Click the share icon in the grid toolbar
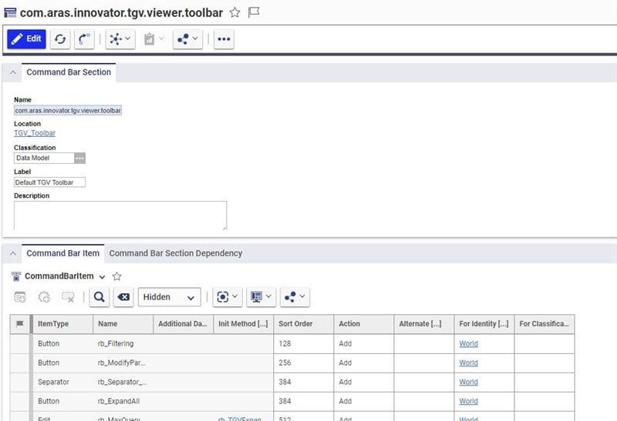The height and width of the screenshot is (421, 617). click(294, 297)
